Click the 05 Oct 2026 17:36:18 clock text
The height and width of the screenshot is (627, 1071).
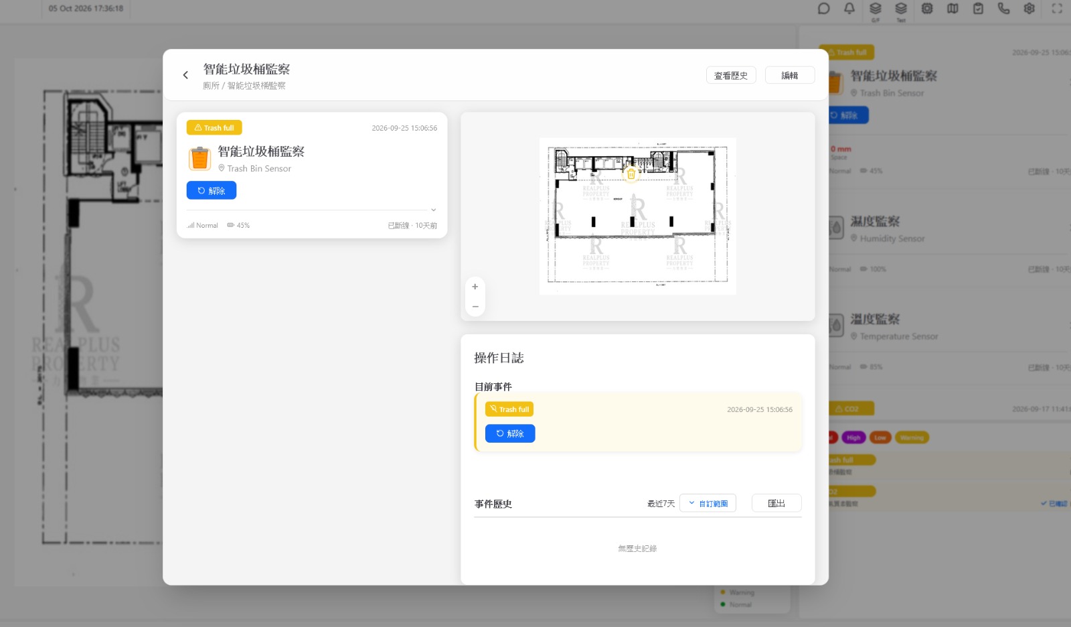tap(86, 9)
